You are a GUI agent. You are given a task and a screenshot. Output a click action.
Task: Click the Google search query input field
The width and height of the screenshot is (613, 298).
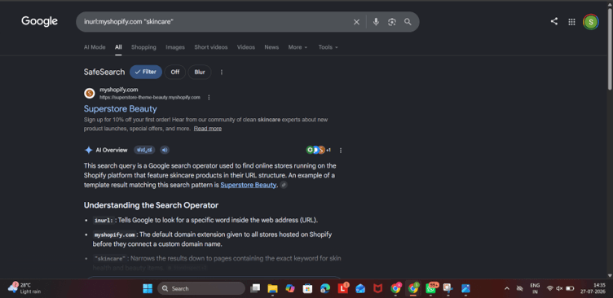coord(215,22)
